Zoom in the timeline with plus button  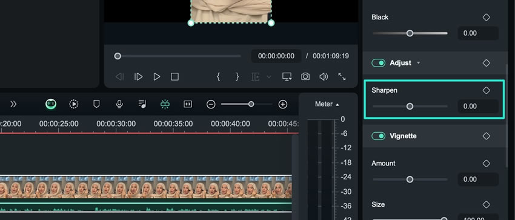[x=283, y=104]
